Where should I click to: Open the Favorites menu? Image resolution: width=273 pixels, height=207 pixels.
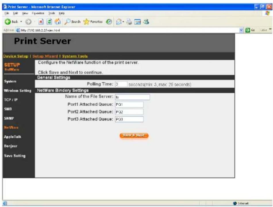38,13
